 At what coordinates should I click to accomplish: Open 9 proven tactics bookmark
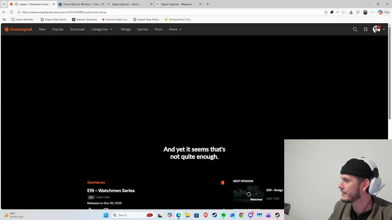coord(115,20)
